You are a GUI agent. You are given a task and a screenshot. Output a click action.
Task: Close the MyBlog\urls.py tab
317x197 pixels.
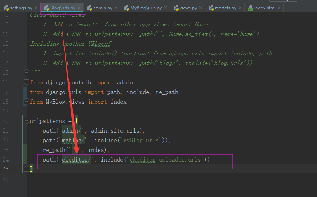point(165,8)
